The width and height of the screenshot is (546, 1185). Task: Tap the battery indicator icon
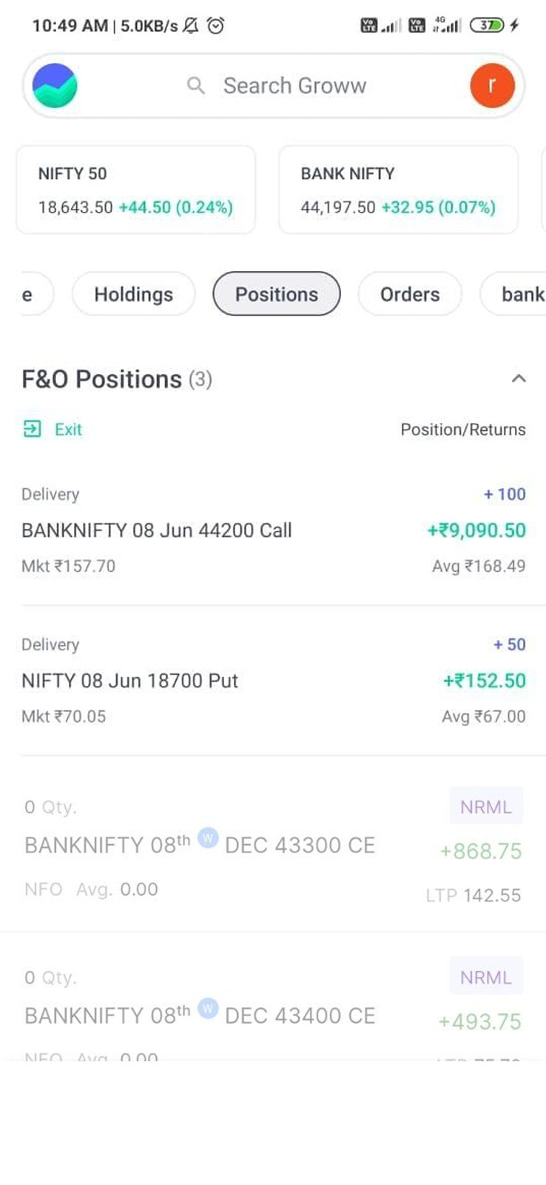click(488, 26)
